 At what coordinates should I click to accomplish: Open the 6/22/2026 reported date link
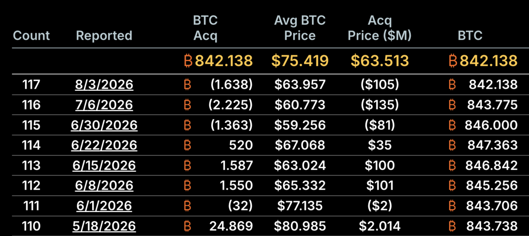[x=104, y=145]
